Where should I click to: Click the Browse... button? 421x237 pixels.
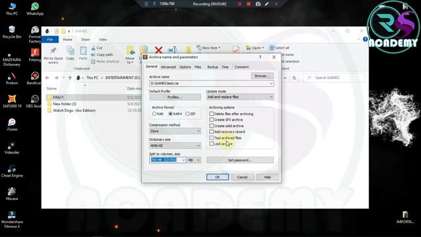pyautogui.click(x=262, y=76)
